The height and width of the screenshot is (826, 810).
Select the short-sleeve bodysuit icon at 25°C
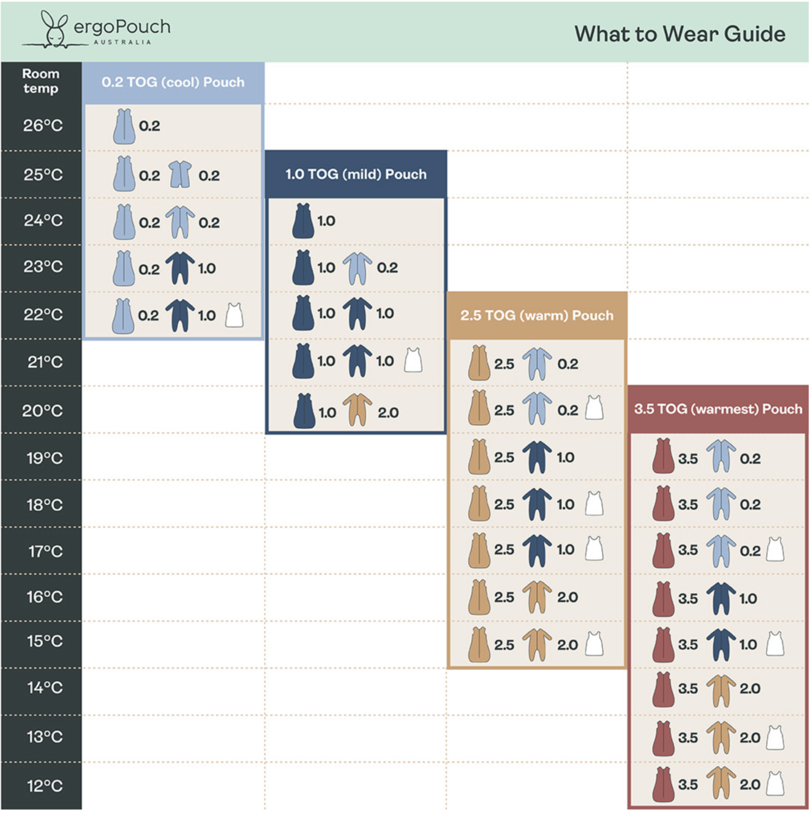180,174
